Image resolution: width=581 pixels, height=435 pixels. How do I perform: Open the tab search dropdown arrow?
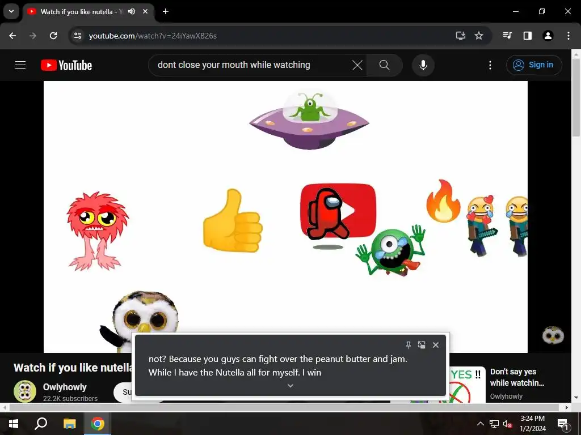point(11,11)
